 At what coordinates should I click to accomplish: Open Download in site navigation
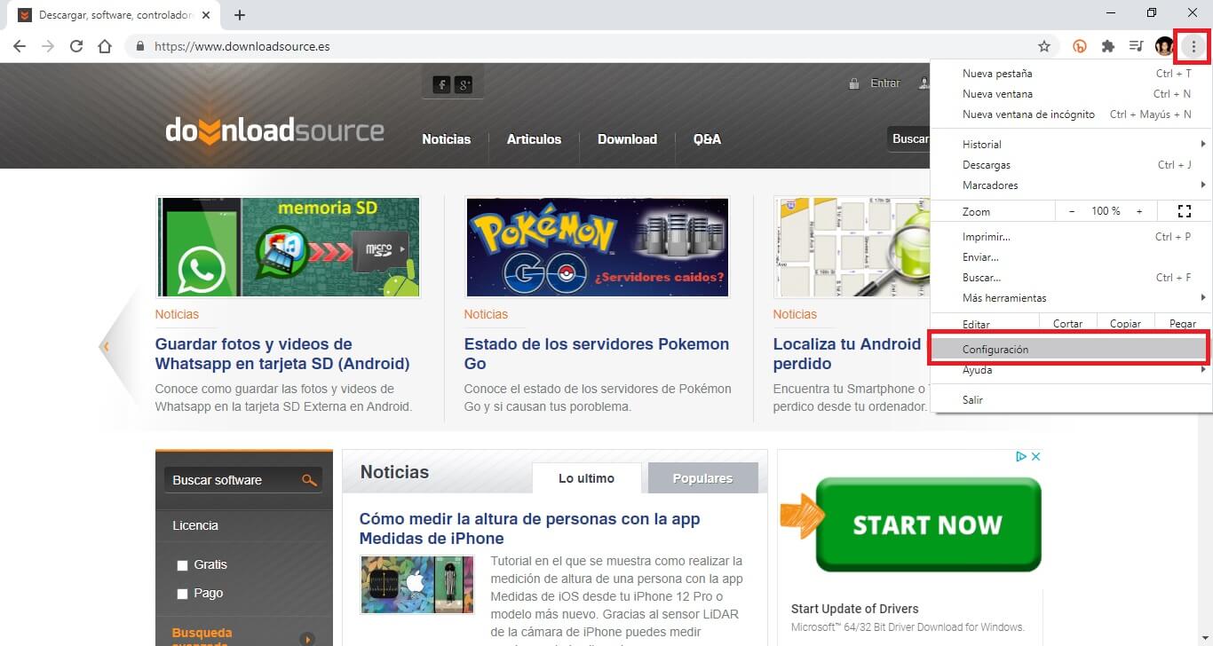point(627,139)
